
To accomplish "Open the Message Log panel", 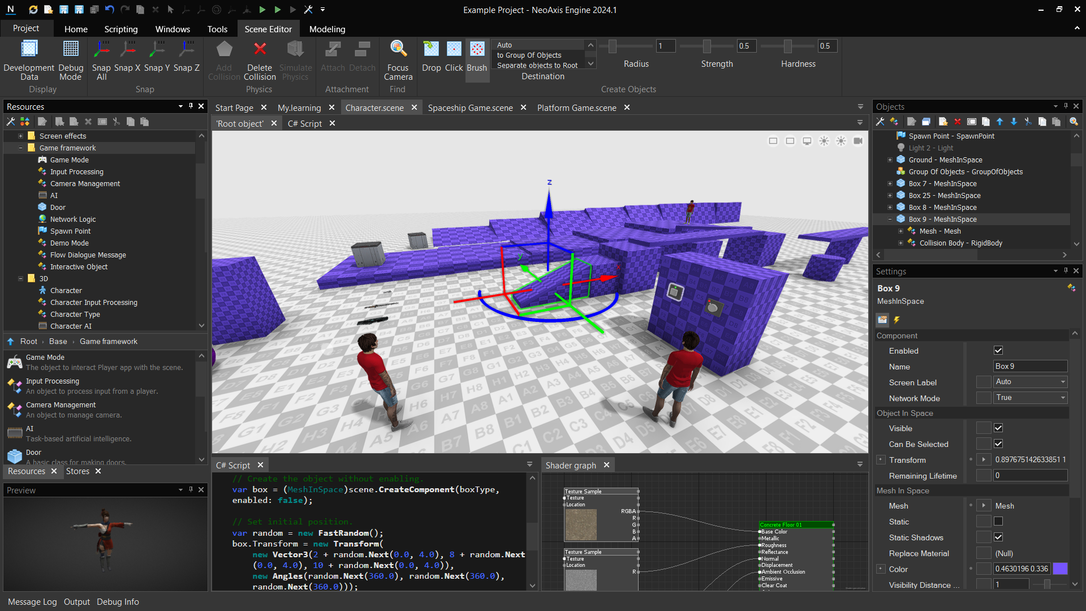I will point(32,602).
